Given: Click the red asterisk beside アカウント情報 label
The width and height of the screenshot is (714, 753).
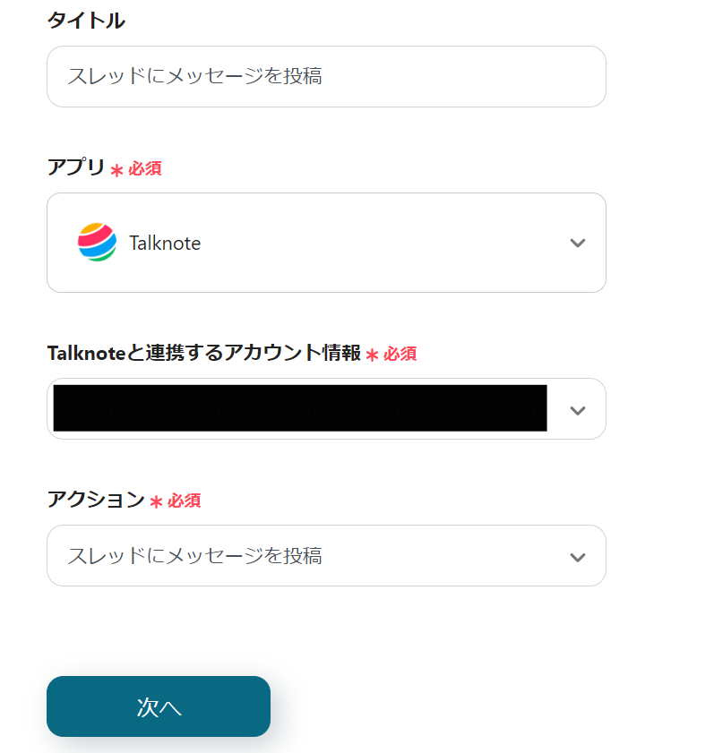Looking at the screenshot, I should click(372, 355).
